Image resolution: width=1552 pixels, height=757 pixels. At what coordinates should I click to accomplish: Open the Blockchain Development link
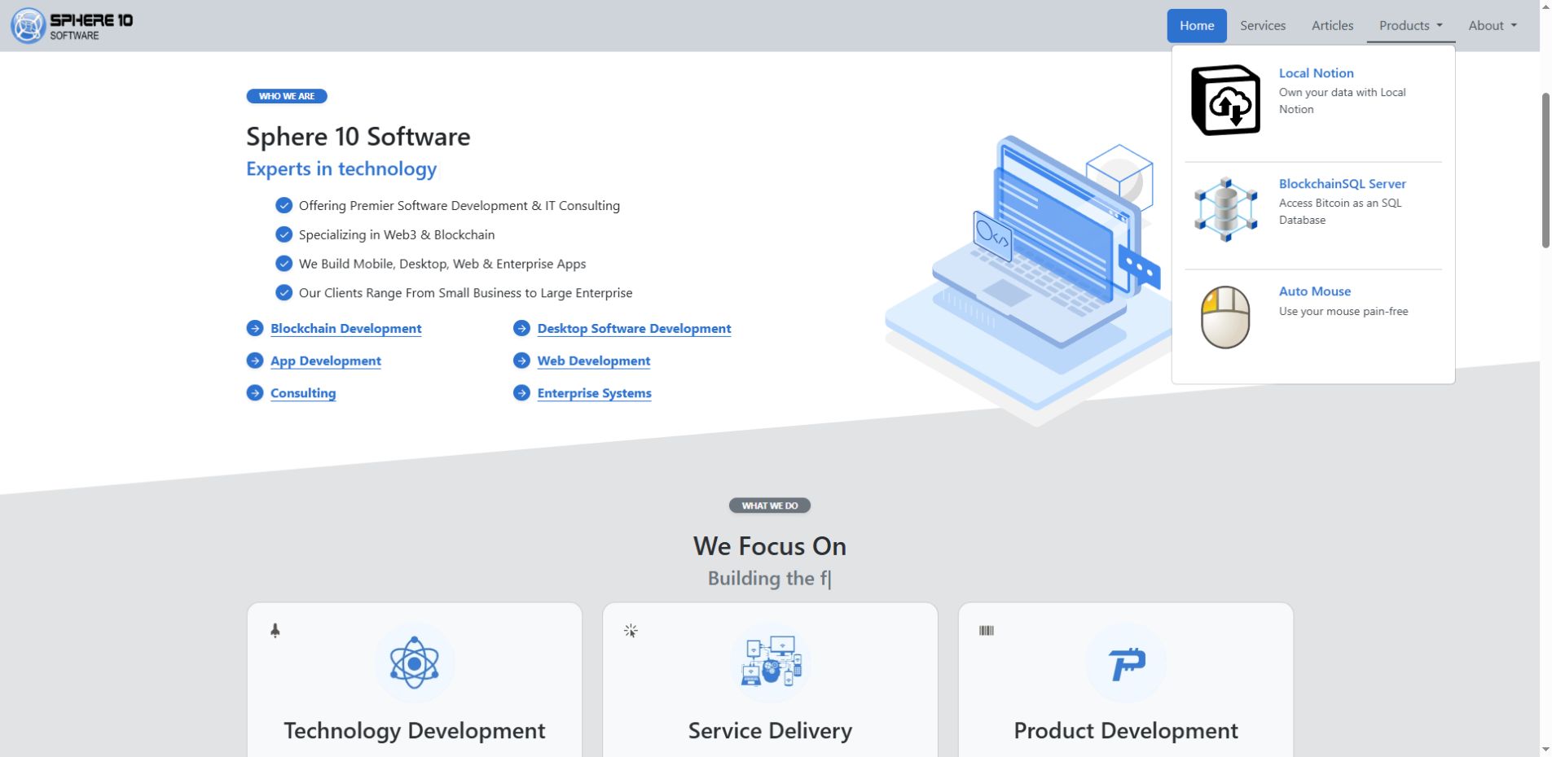pos(345,329)
